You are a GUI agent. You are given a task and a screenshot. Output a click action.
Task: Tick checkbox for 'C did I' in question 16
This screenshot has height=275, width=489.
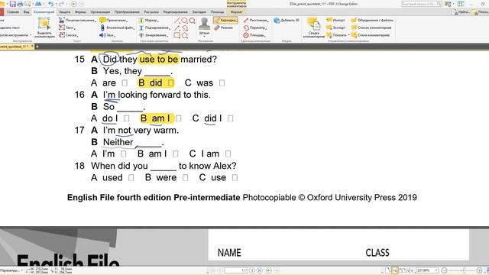click(x=231, y=118)
